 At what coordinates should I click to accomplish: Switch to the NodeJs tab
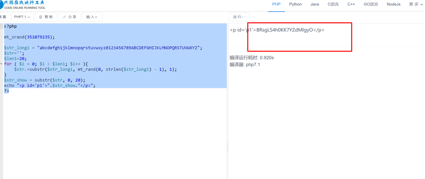pos(393,4)
